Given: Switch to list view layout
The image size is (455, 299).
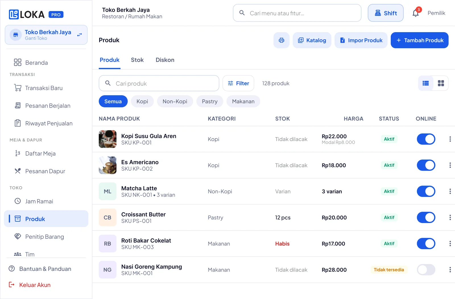Looking at the screenshot, I should tap(426, 83).
